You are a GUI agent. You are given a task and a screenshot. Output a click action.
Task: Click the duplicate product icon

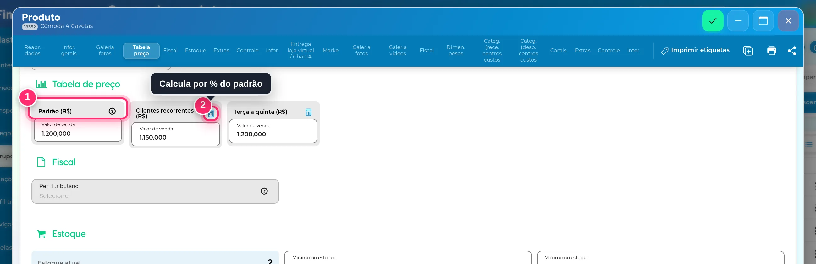[x=747, y=51]
